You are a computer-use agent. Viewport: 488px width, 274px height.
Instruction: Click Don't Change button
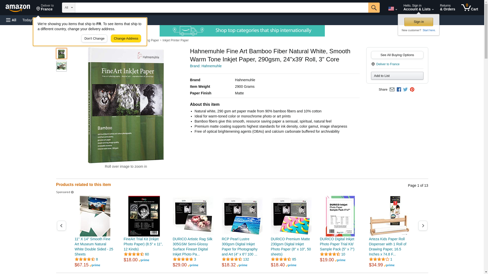pyautogui.click(x=94, y=39)
